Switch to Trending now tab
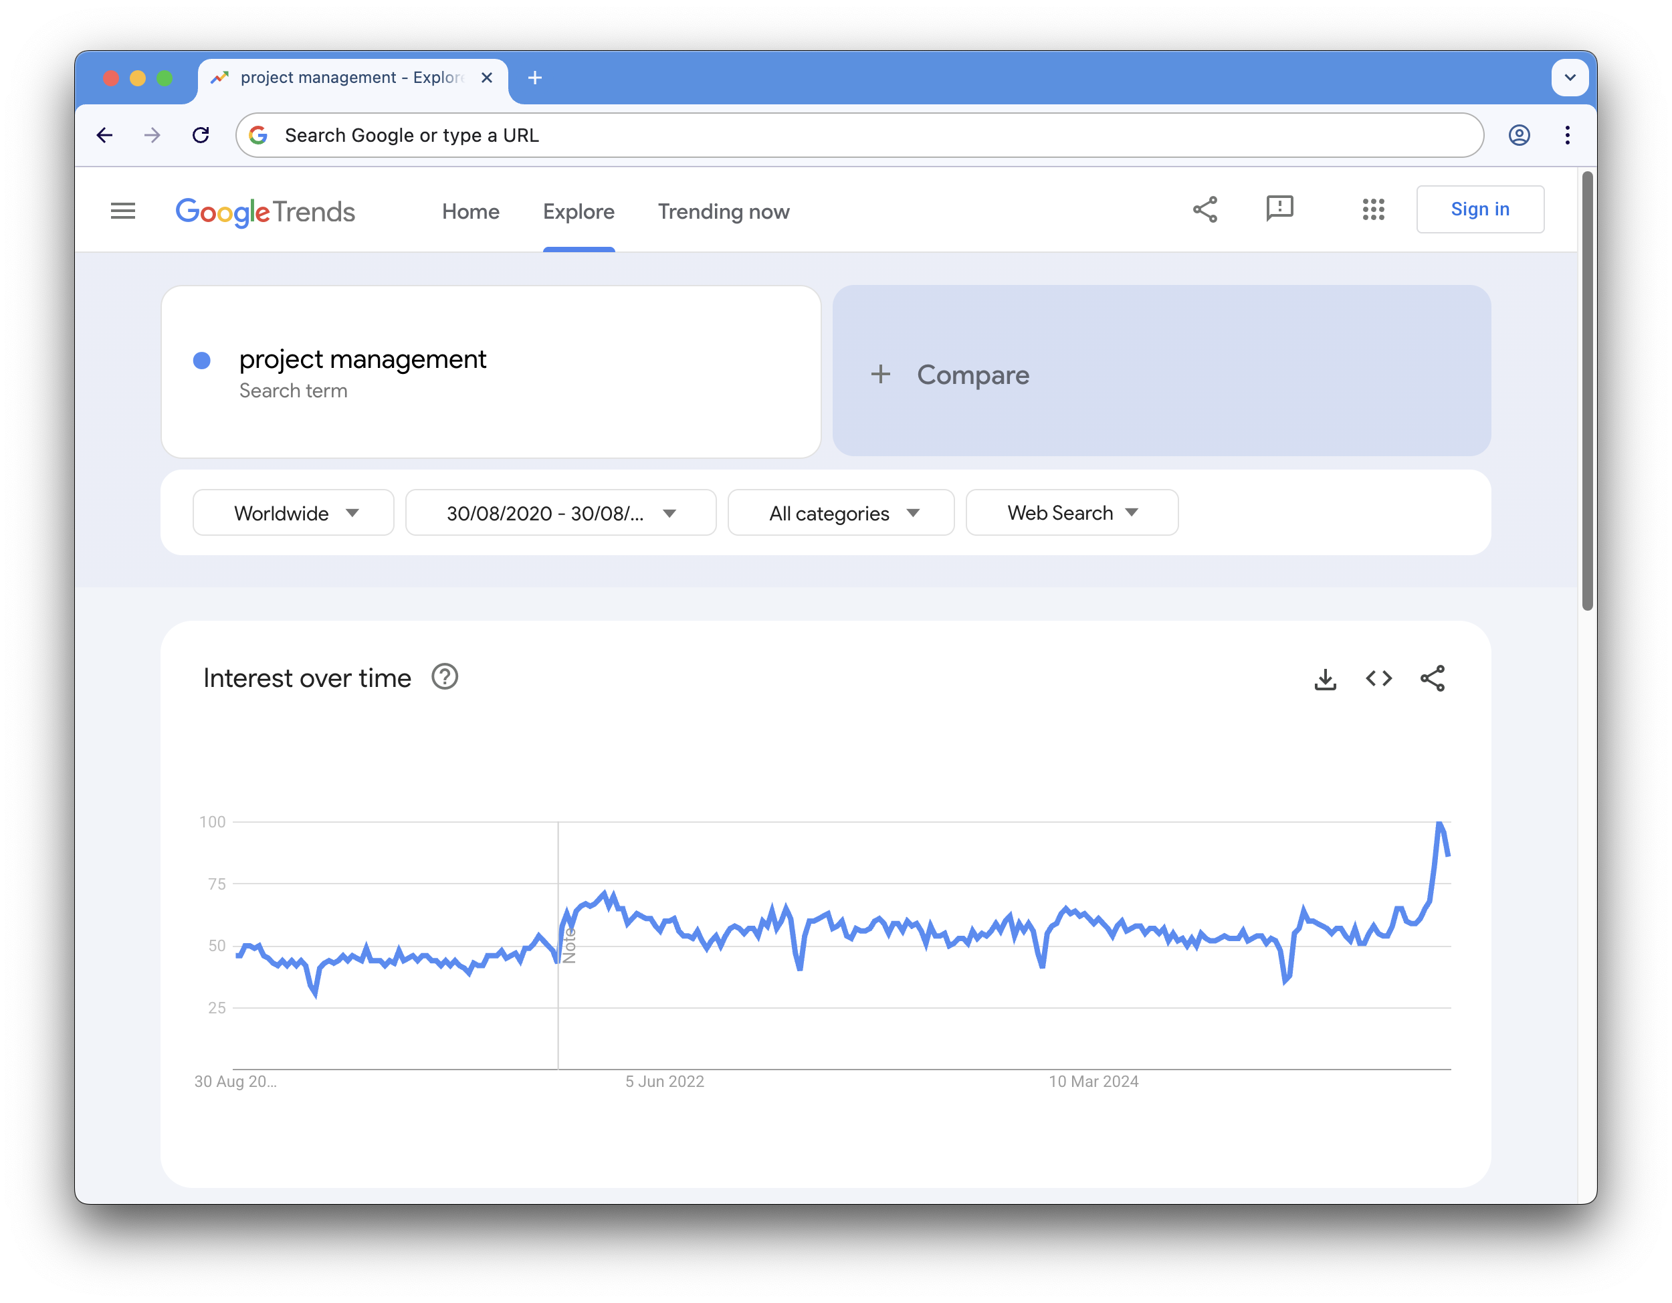This screenshot has height=1303, width=1672. coord(723,212)
